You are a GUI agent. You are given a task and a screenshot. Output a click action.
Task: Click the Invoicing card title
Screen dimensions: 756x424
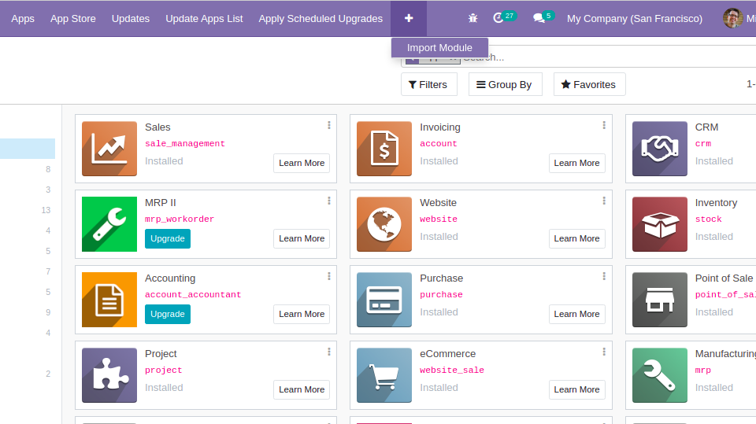[439, 127]
